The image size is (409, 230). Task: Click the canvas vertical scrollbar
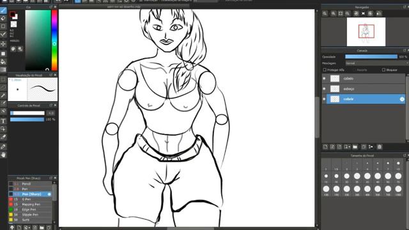click(x=317, y=118)
